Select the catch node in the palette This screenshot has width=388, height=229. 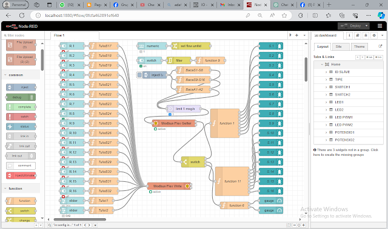tap(21, 117)
